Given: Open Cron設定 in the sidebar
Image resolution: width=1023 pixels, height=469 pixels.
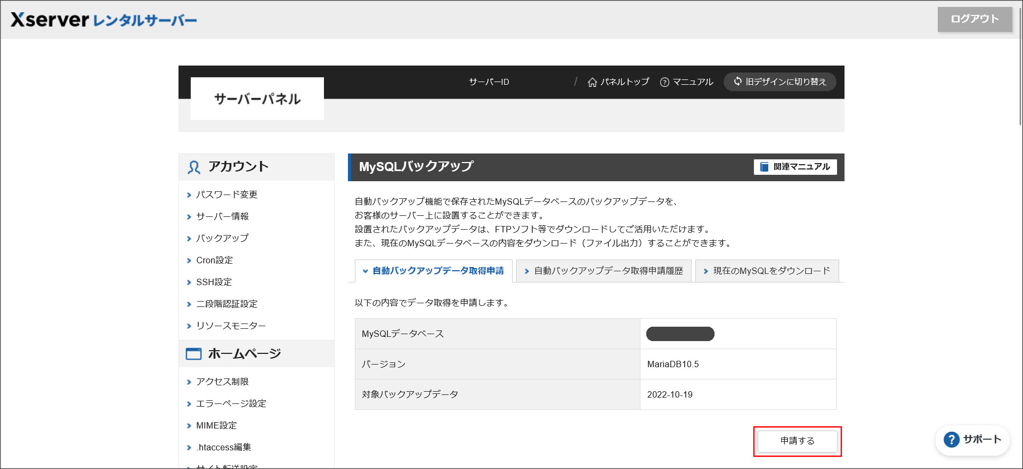Looking at the screenshot, I should coord(214,260).
